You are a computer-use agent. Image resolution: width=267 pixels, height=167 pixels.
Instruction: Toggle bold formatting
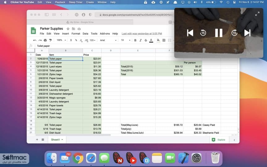(x=135, y=41)
